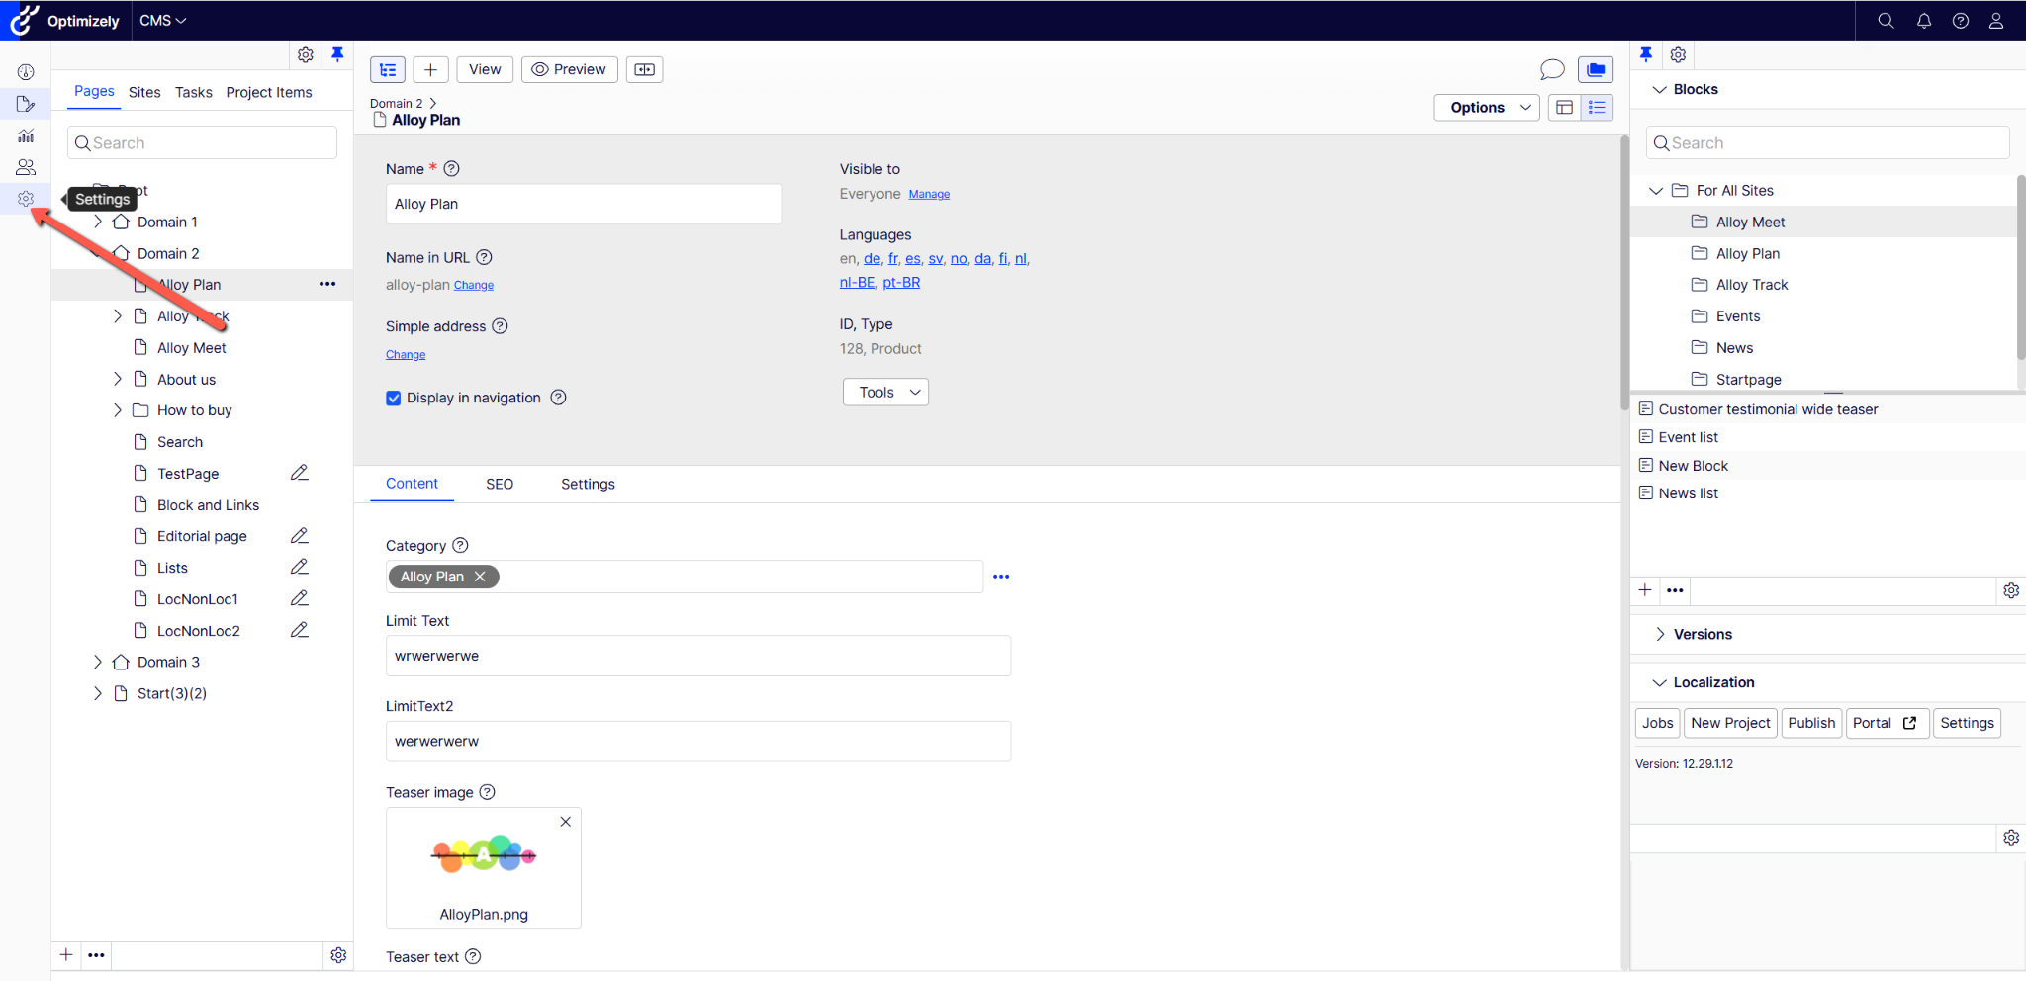The image size is (2026, 981).
Task: Open the Portal external link button
Action: click(x=1887, y=723)
